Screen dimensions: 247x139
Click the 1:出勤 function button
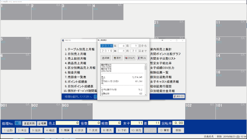pos(8,130)
